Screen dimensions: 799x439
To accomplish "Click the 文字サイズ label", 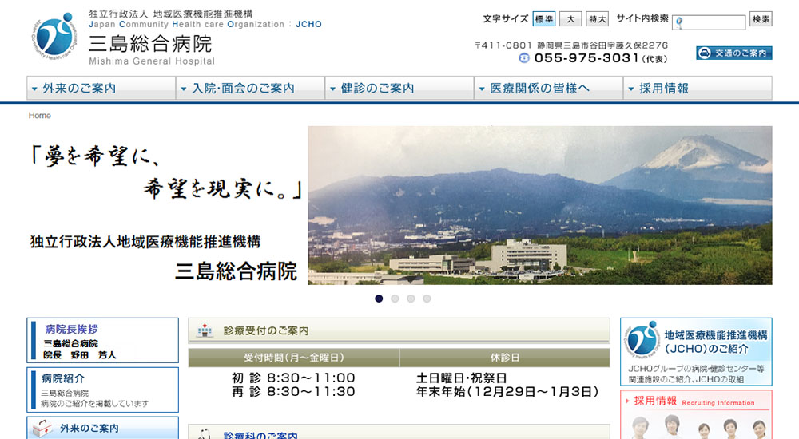I will click(505, 19).
